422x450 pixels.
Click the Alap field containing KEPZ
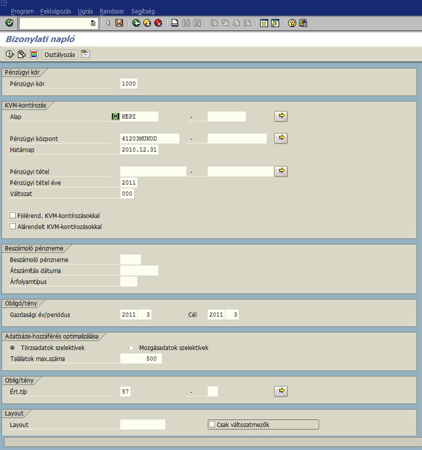click(139, 116)
